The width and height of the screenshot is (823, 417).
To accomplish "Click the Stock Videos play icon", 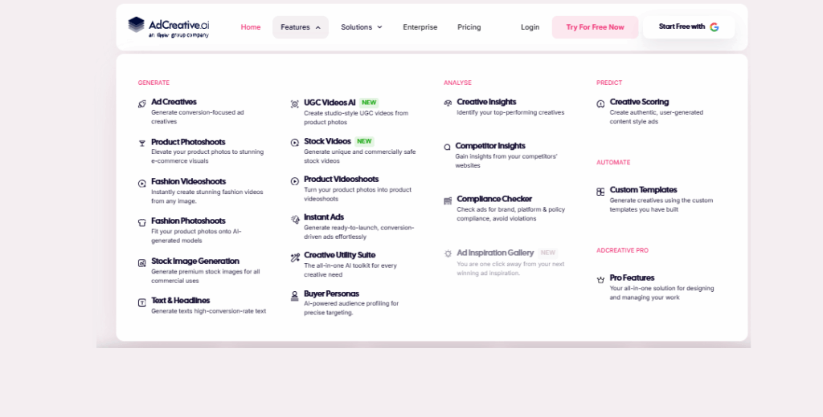I will coord(294,143).
